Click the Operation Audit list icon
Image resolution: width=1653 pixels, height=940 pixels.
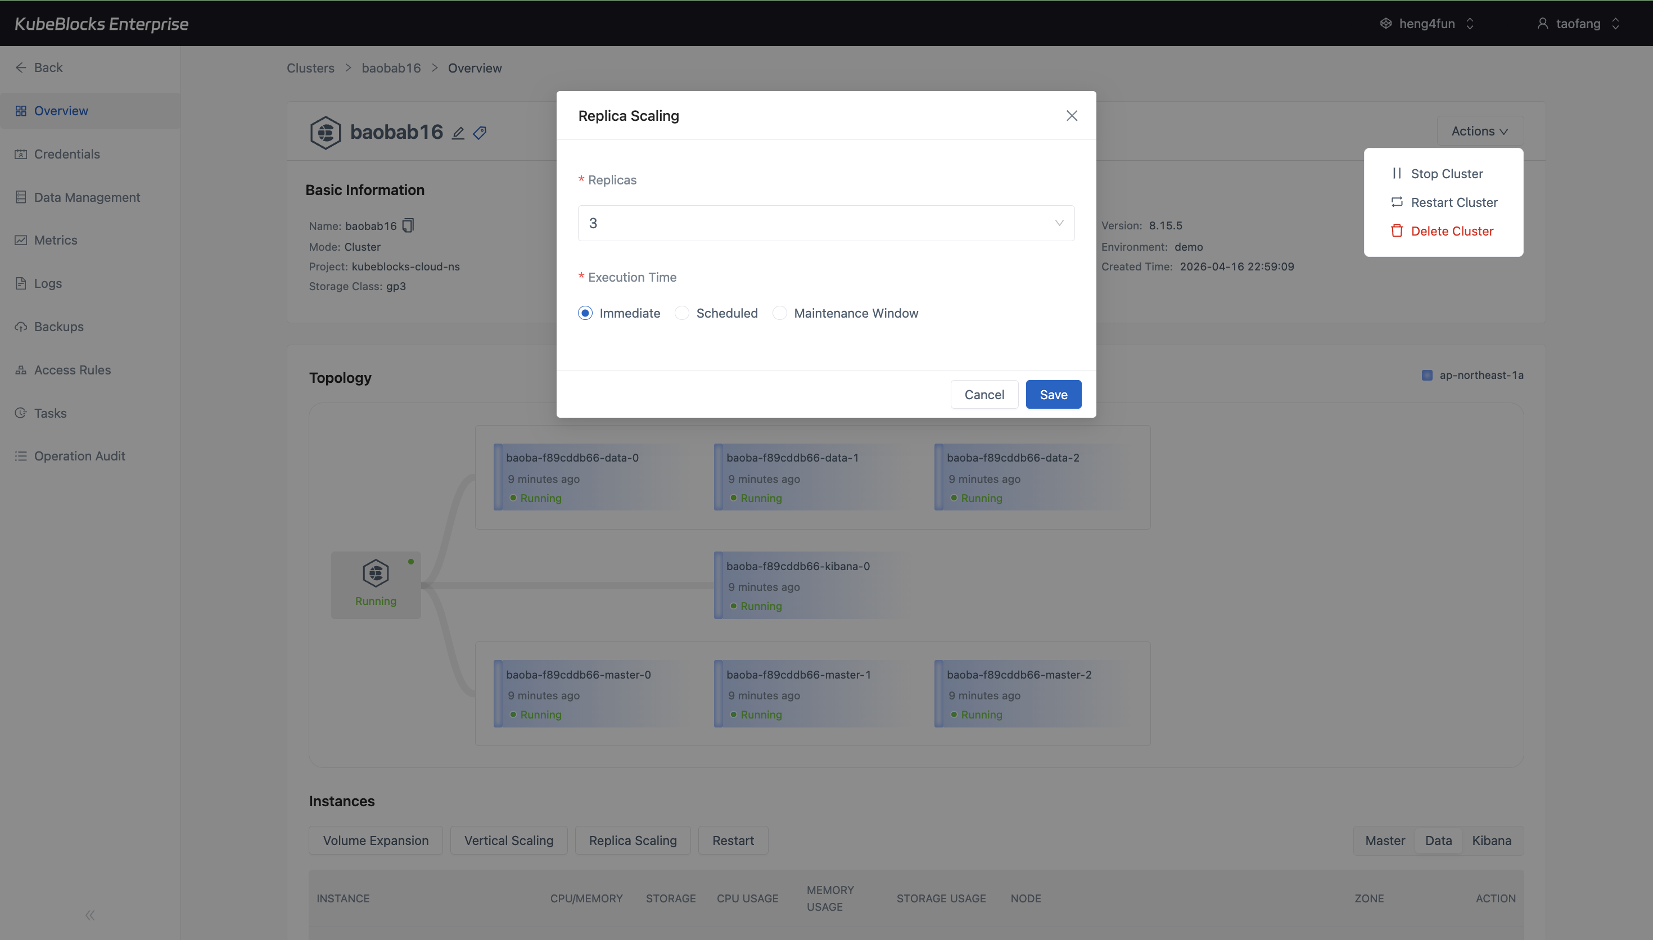(x=21, y=456)
